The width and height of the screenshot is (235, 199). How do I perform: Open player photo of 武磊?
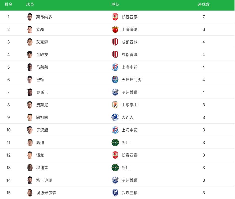click(30, 29)
